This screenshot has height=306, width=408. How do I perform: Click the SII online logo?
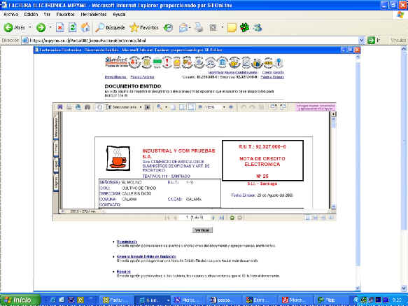[117, 62]
